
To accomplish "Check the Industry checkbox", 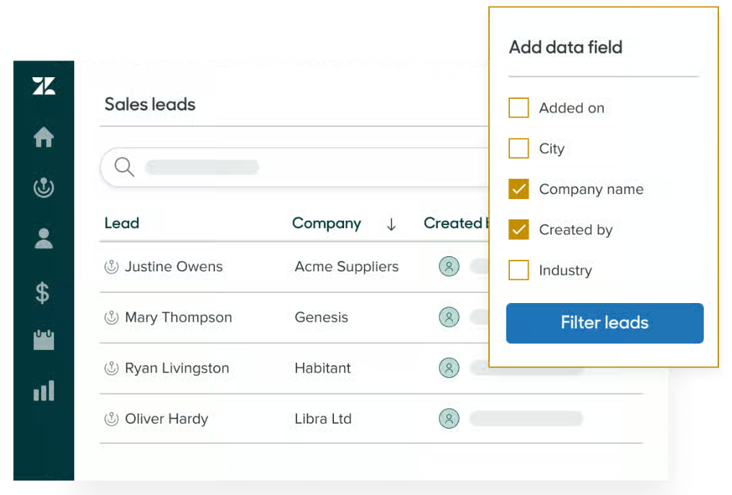I will pos(519,271).
